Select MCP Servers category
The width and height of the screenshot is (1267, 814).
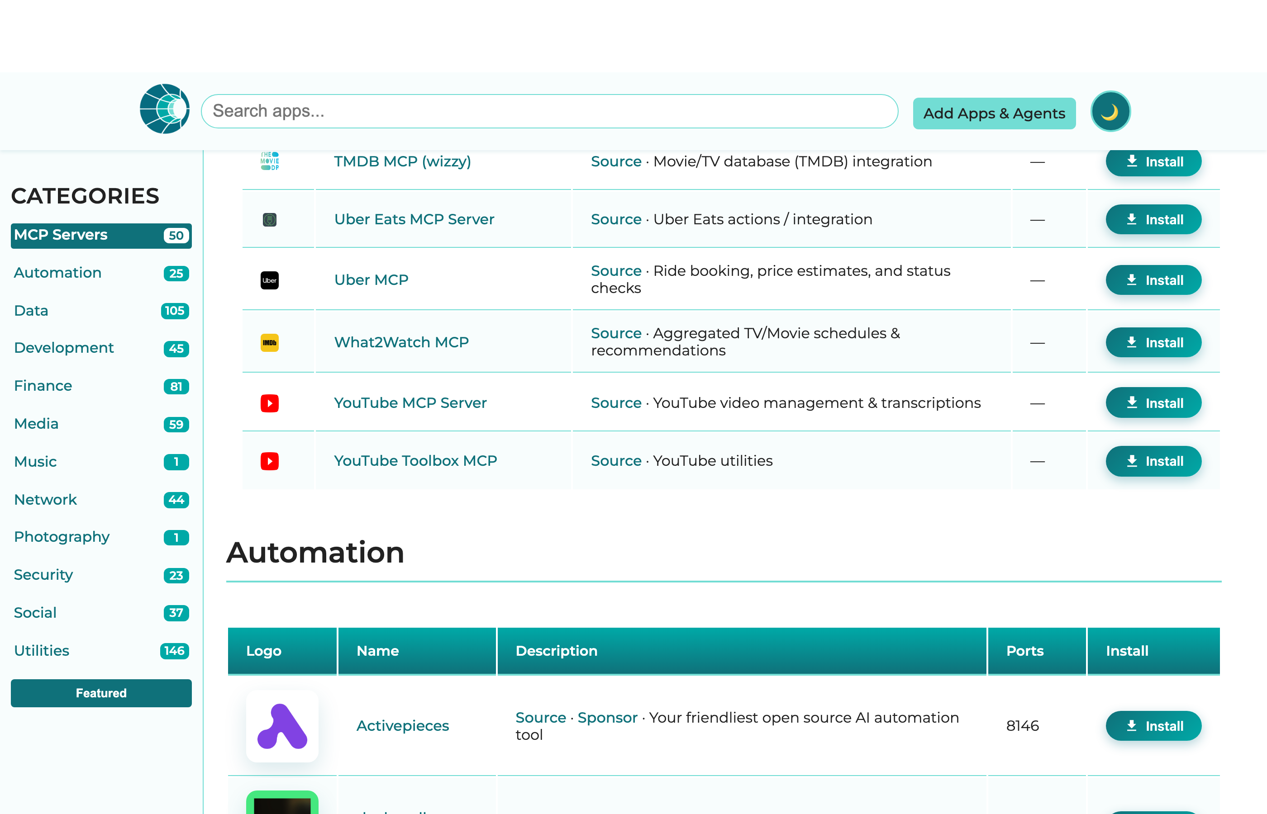pyautogui.click(x=101, y=235)
